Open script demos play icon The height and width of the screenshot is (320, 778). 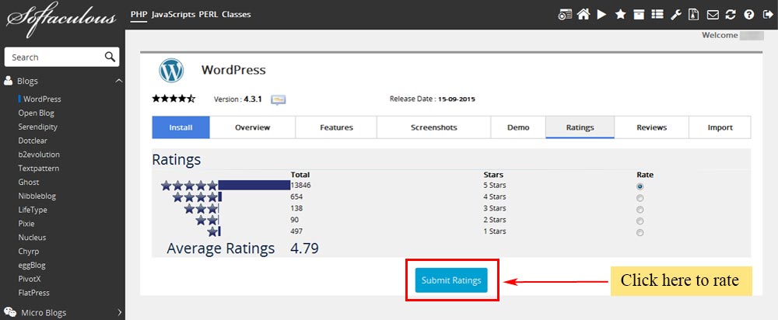click(602, 14)
